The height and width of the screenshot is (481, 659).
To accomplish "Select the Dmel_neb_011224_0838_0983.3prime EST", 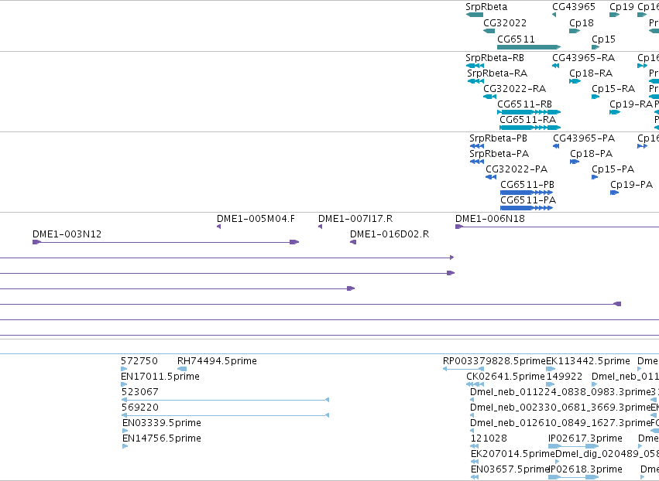I will coord(472,400).
